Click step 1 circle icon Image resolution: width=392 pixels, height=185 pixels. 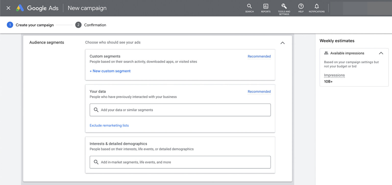pyautogui.click(x=10, y=25)
